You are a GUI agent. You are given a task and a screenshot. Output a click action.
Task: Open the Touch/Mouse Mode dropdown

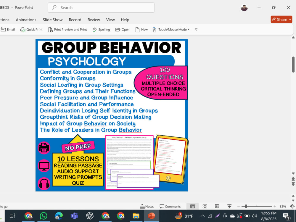pos(171,30)
